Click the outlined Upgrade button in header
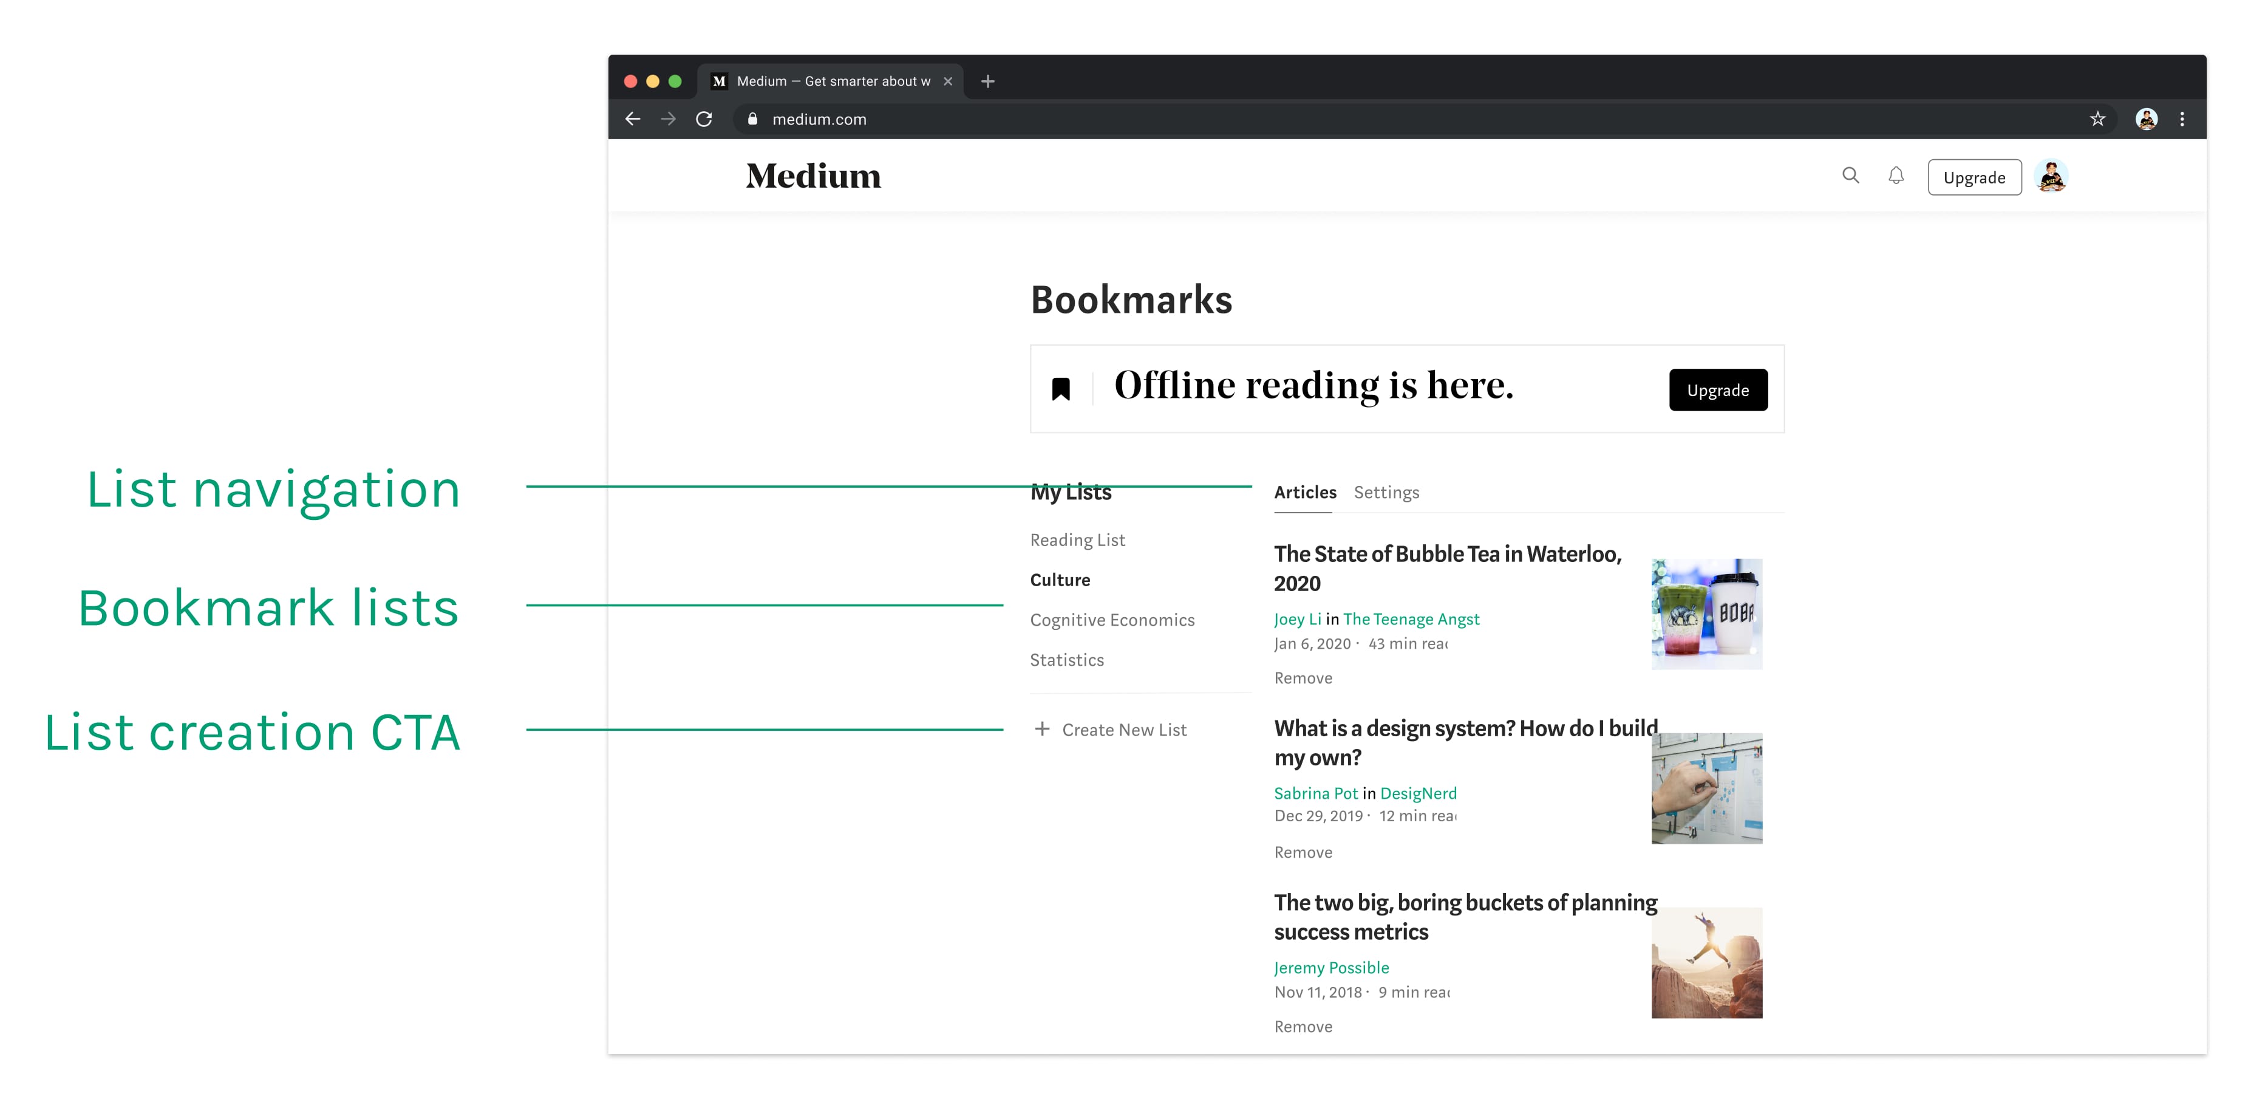 point(1974,177)
